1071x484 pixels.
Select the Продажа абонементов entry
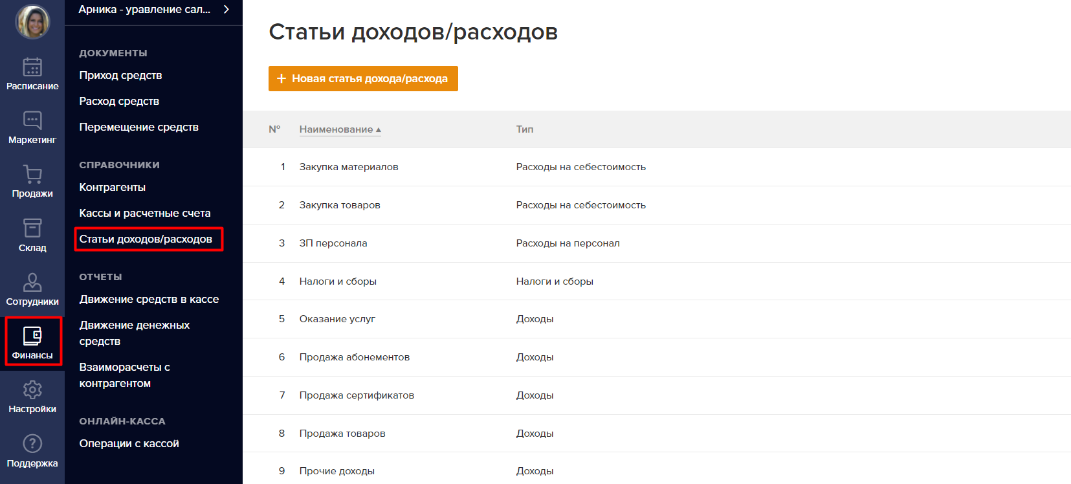[354, 357]
